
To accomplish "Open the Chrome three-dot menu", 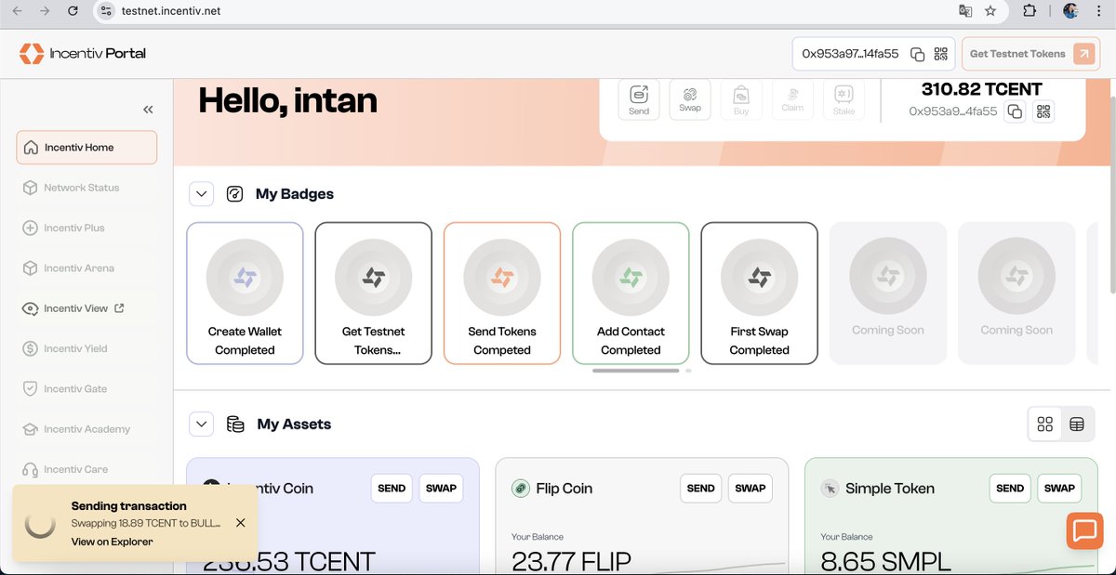I will tap(1098, 11).
